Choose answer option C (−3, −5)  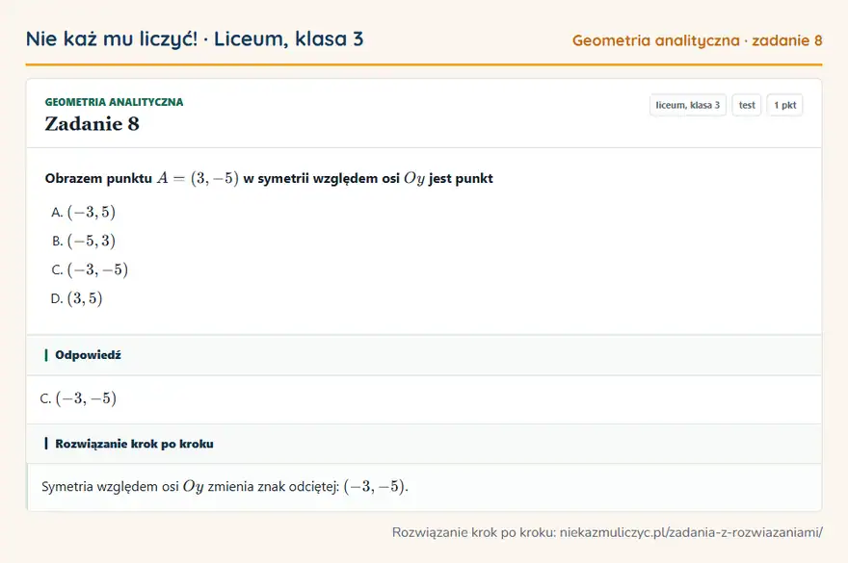90,269
